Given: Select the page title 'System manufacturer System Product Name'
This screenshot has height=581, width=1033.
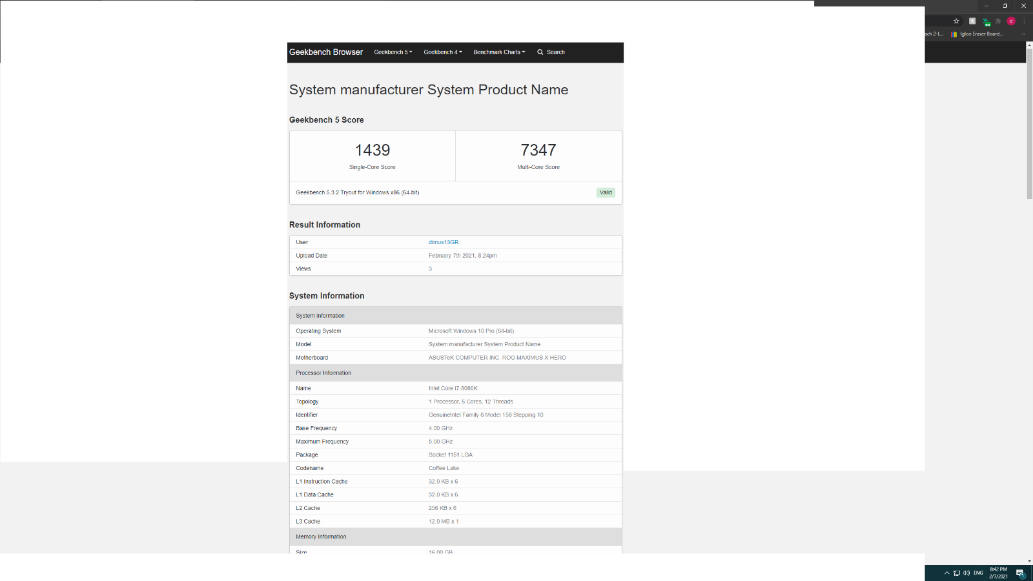Looking at the screenshot, I should click(429, 90).
